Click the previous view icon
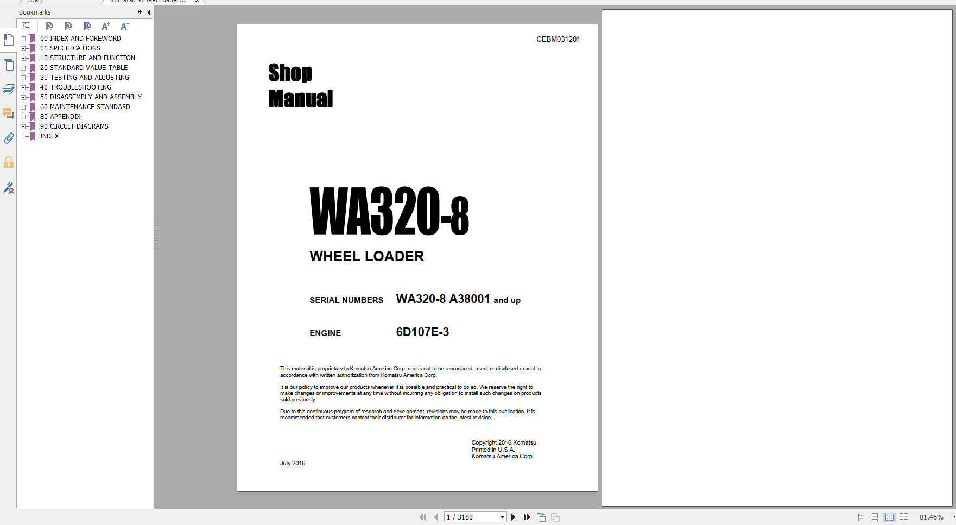Image resolution: width=956 pixels, height=525 pixels. tap(541, 517)
